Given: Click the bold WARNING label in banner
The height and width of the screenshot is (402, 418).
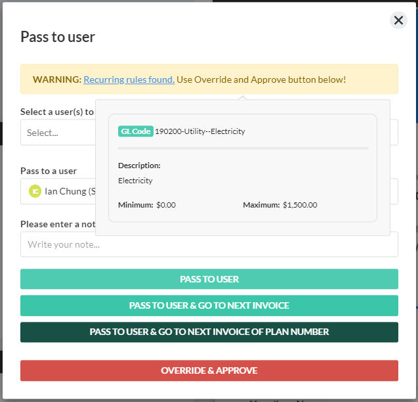Looking at the screenshot, I should pyautogui.click(x=56, y=79).
